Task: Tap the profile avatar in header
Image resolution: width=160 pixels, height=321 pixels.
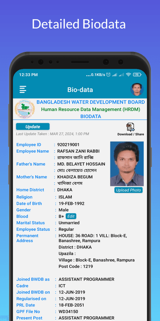Action: 137,89
